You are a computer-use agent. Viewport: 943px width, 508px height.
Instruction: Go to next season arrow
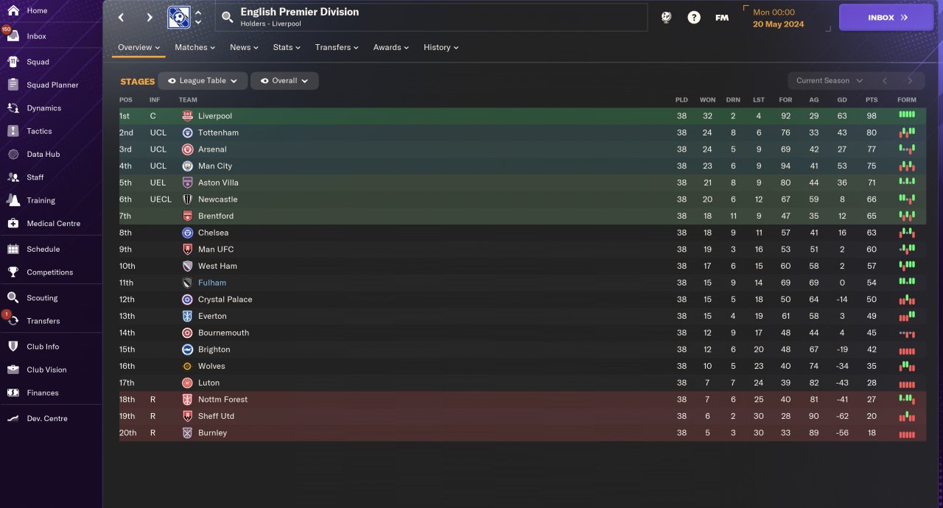point(910,81)
